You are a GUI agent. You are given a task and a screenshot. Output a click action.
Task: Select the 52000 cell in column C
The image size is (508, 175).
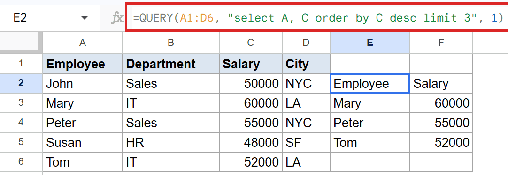tap(250, 162)
